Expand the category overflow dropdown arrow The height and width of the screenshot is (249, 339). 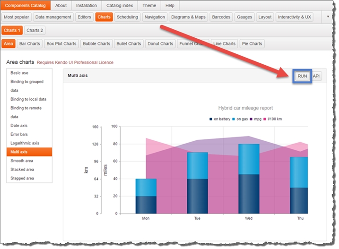pyautogui.click(x=329, y=17)
